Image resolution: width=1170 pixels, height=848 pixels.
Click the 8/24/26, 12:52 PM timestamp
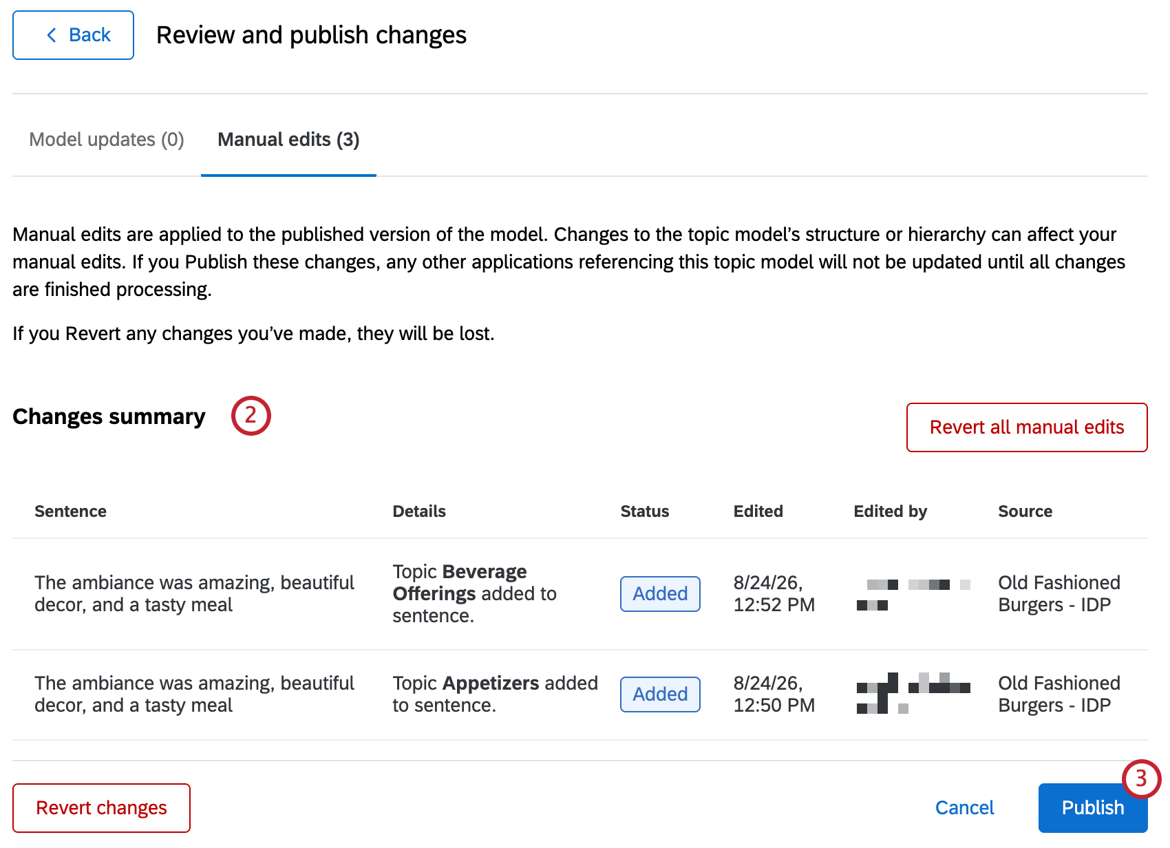click(774, 594)
